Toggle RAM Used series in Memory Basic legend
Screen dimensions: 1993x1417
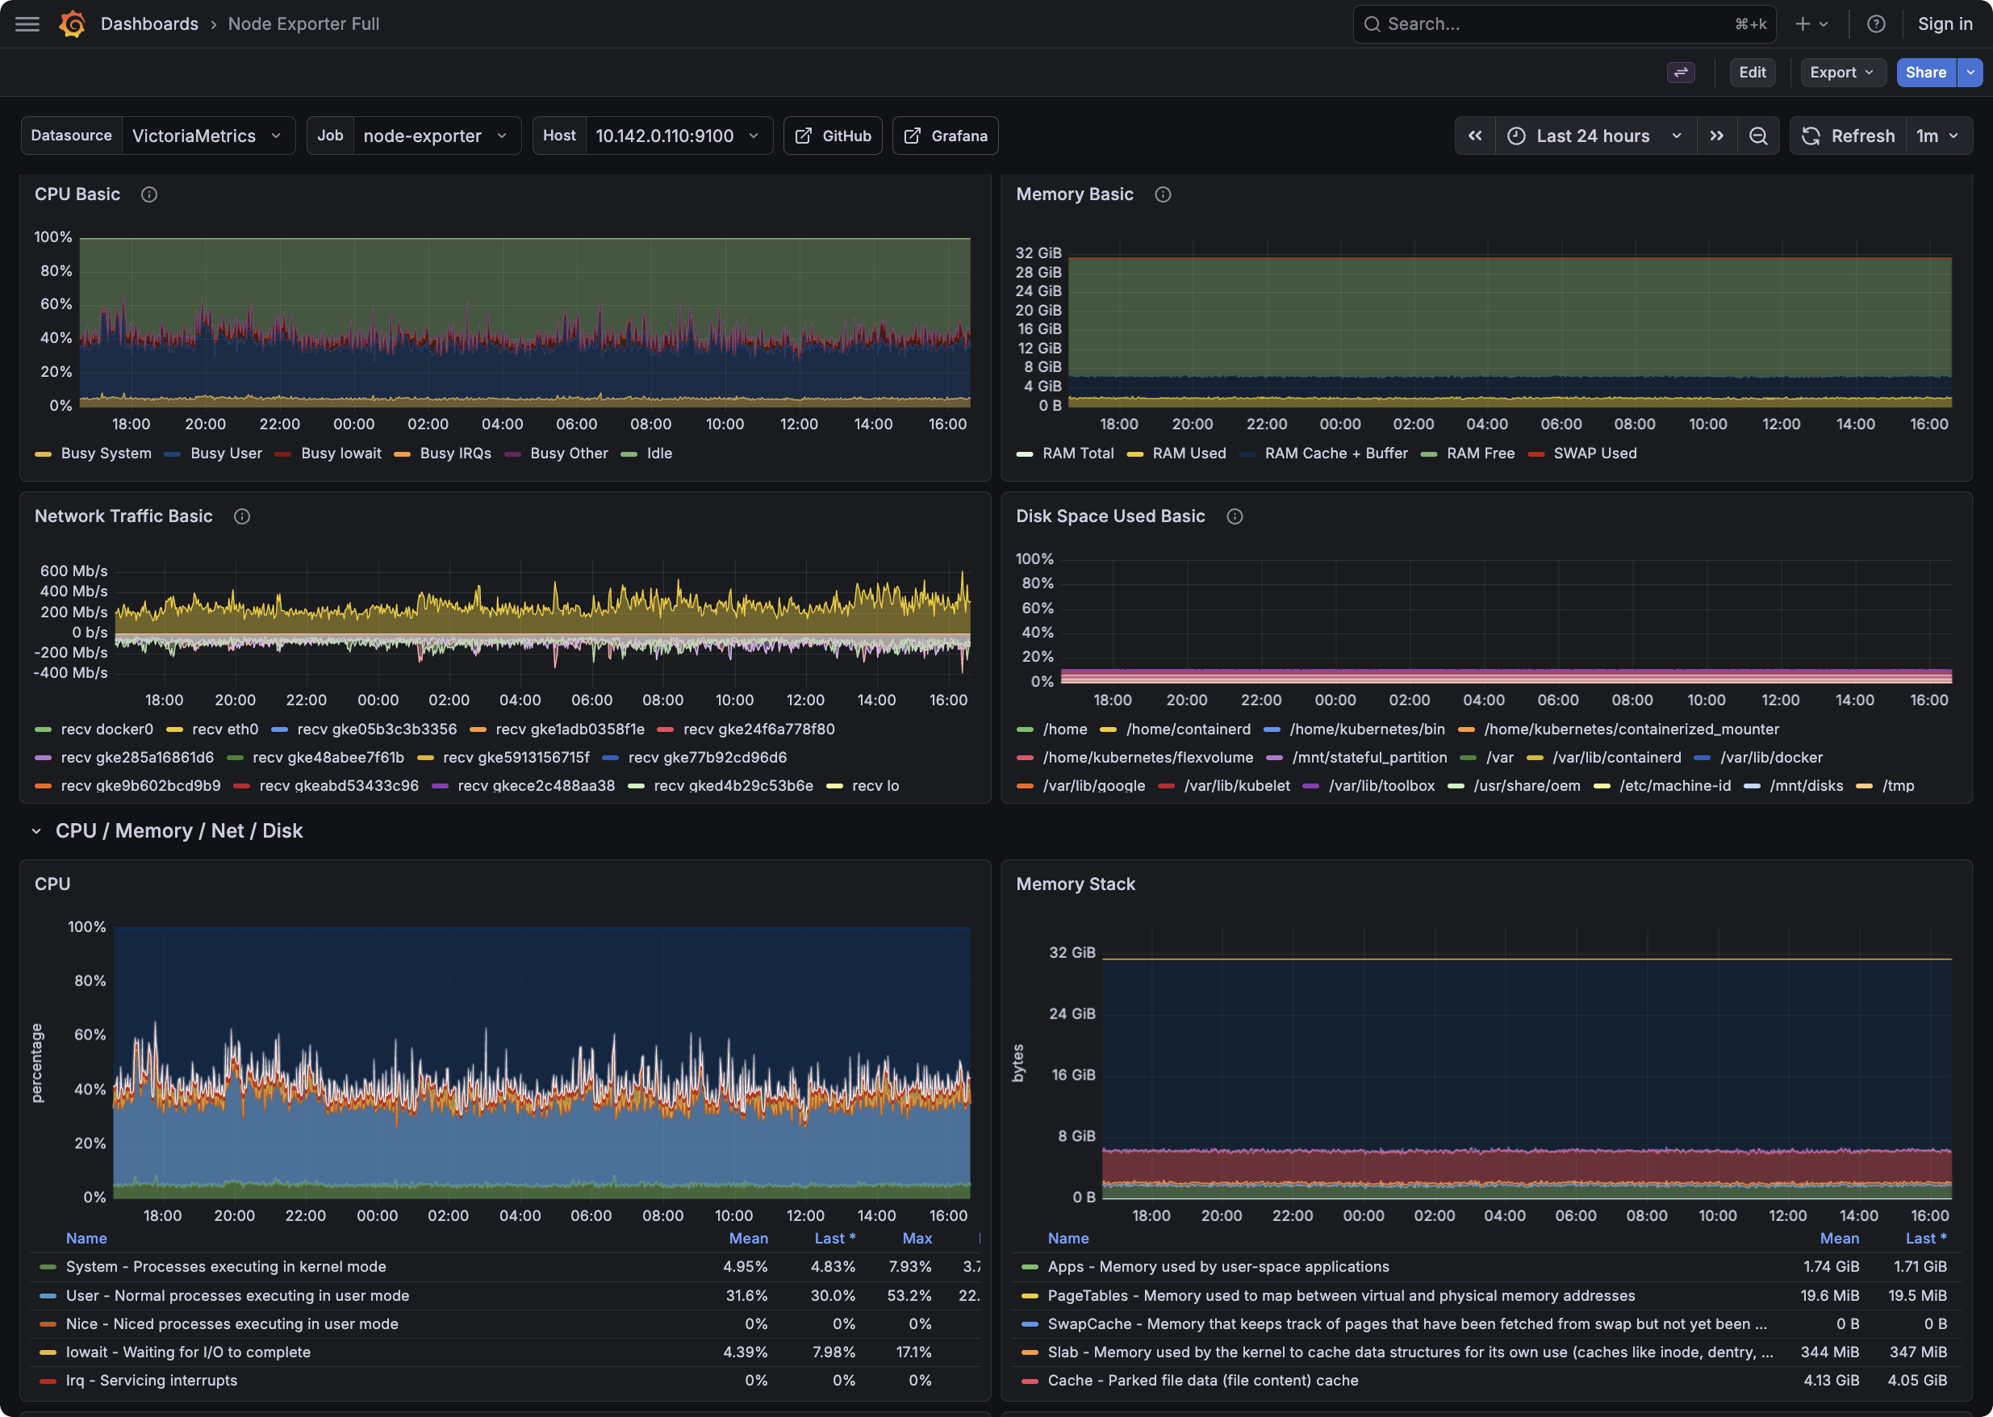(x=1189, y=453)
